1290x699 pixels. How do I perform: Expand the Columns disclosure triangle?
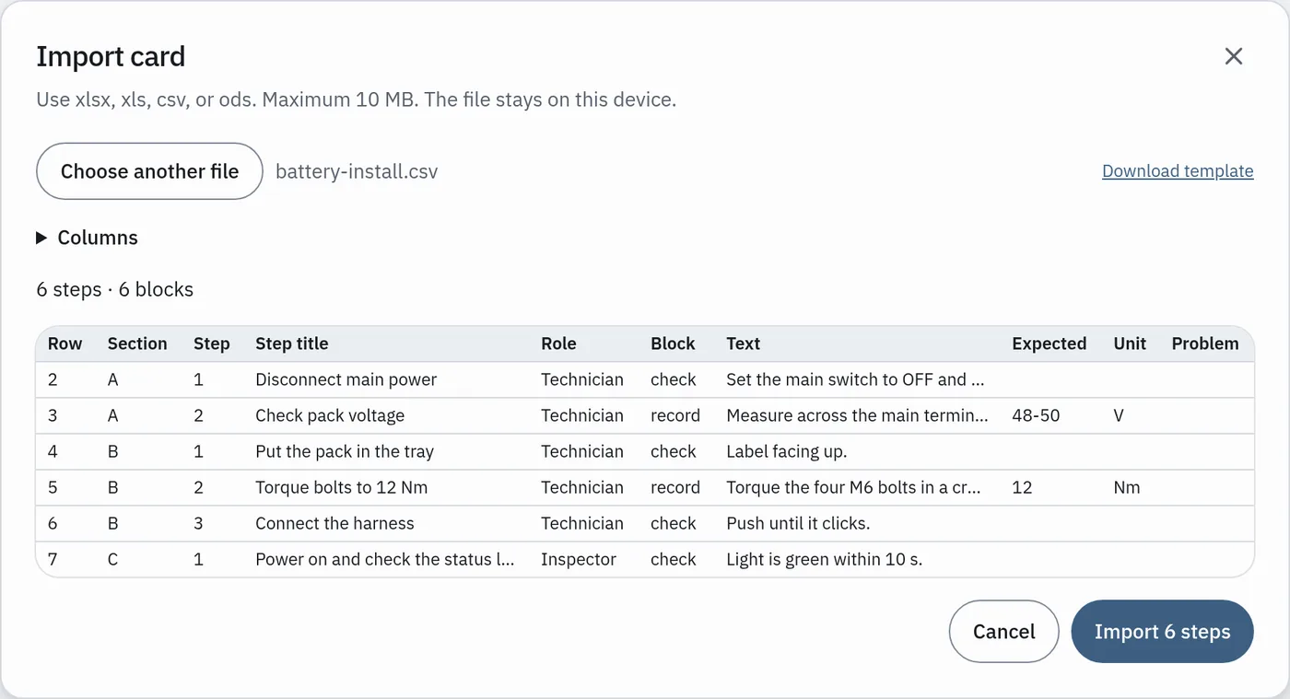pos(41,238)
